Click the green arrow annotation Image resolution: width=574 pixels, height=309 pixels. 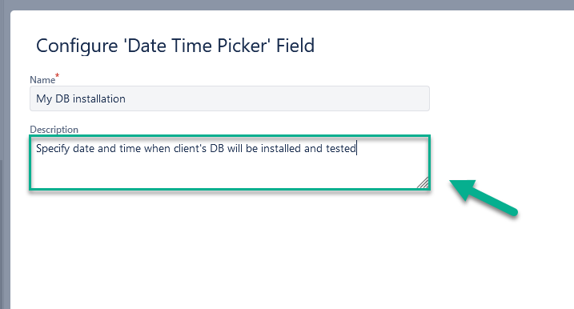[x=484, y=198]
